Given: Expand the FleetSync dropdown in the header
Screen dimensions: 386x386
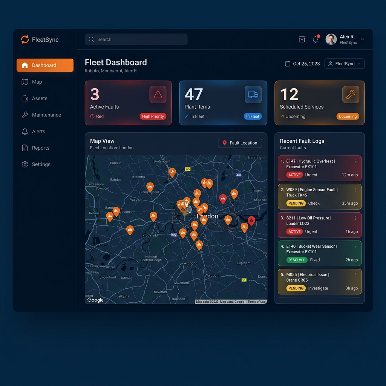Looking at the screenshot, I should click(344, 64).
